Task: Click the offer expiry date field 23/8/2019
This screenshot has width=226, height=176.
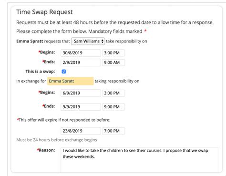Action: coord(81,131)
